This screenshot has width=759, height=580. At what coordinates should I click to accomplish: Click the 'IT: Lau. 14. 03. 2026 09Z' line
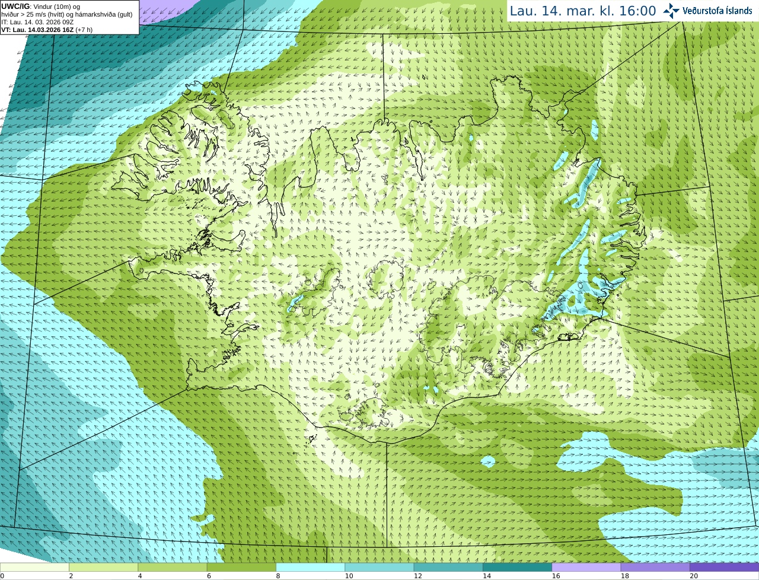(37, 22)
